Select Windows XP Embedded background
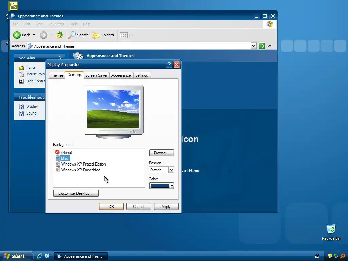348x261 pixels. 78,170
